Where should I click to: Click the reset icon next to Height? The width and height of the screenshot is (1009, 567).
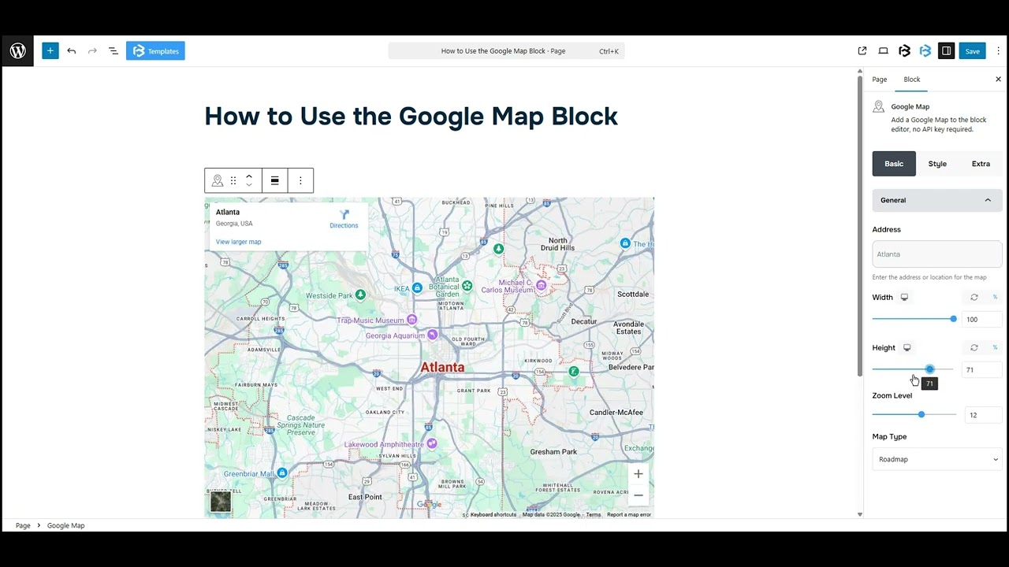pos(974,347)
